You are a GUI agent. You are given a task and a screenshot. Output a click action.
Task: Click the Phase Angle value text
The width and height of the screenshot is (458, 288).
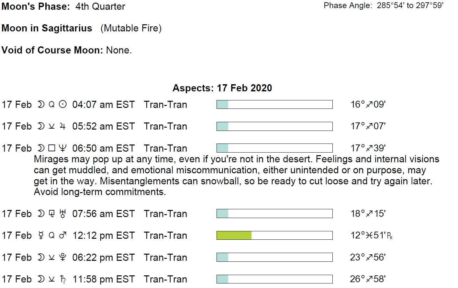pos(410,6)
